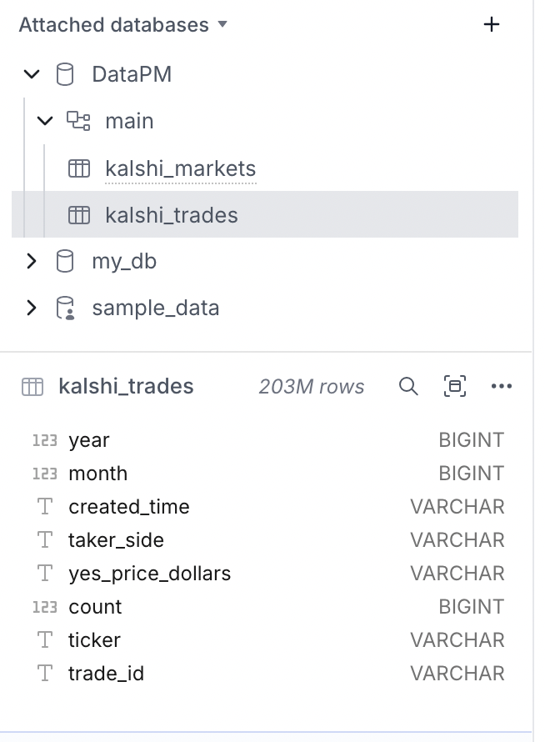Expand the my_db database

point(32,261)
